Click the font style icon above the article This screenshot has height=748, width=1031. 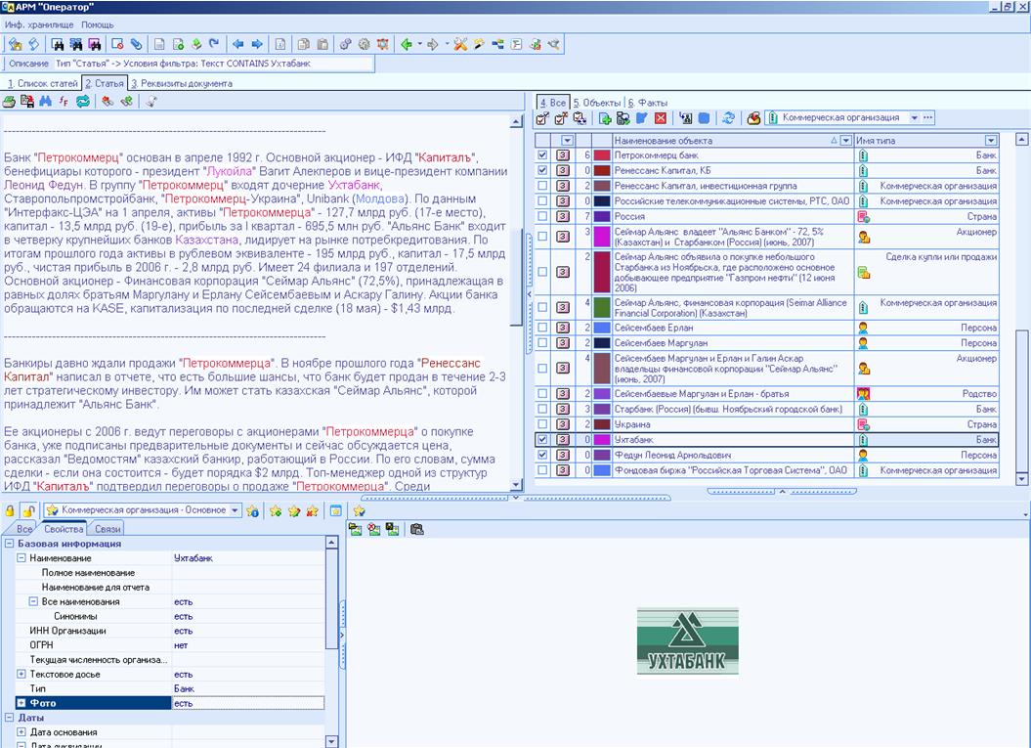click(64, 102)
